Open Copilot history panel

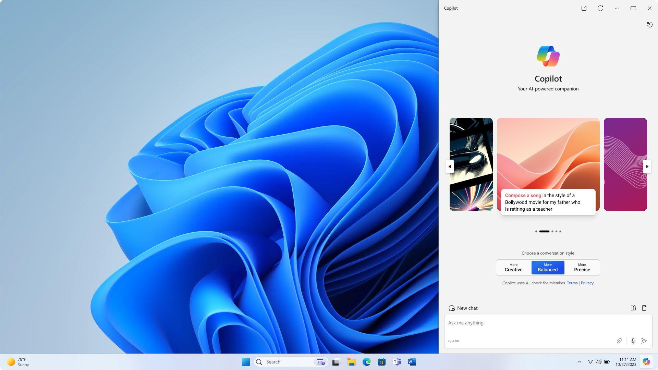(650, 25)
